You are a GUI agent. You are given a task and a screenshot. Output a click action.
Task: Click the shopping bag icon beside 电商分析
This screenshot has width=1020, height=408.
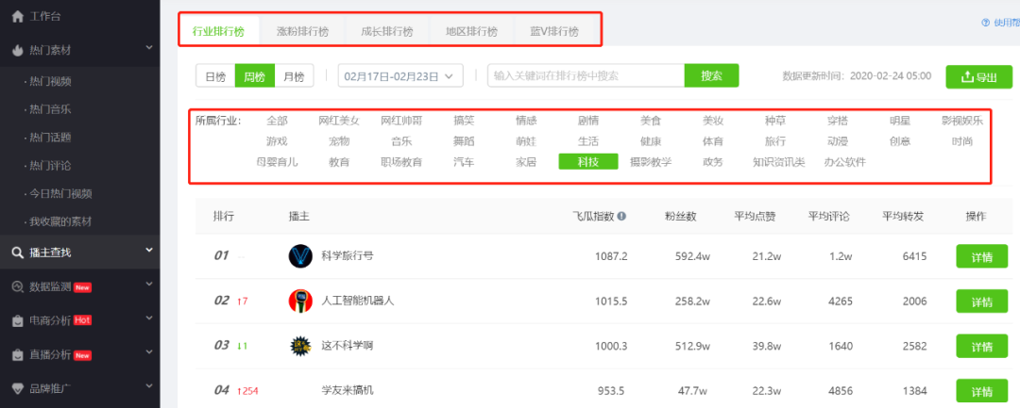[x=18, y=320]
